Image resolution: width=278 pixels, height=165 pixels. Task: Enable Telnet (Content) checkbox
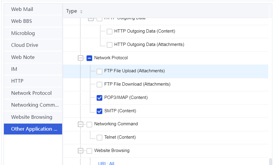pyautogui.click(x=99, y=137)
